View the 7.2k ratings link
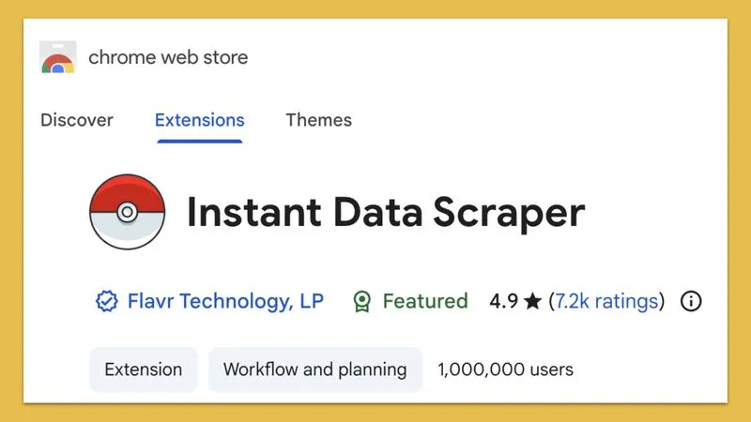The height and width of the screenshot is (422, 751). click(606, 301)
